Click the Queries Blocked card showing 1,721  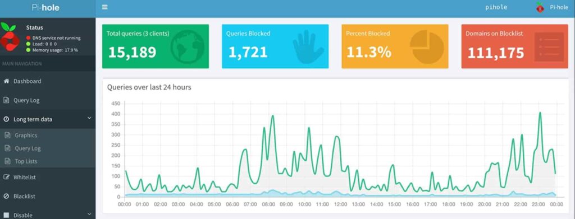(x=275, y=46)
